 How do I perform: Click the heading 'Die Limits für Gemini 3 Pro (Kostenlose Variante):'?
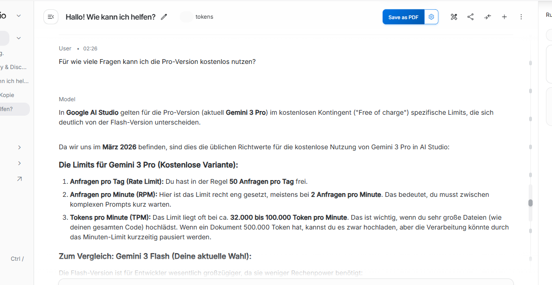[x=148, y=165]
